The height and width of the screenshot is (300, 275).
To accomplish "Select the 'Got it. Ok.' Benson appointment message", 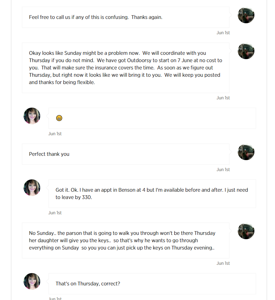I will click(x=152, y=194).
